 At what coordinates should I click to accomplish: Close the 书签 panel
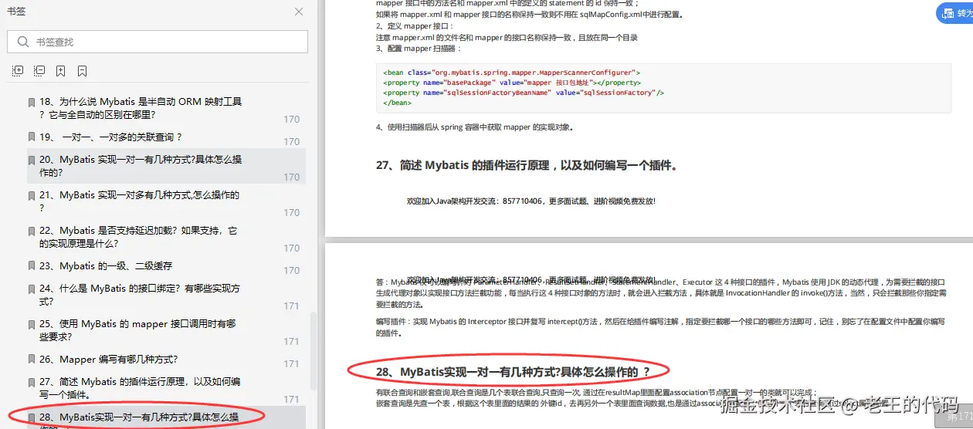(299, 12)
